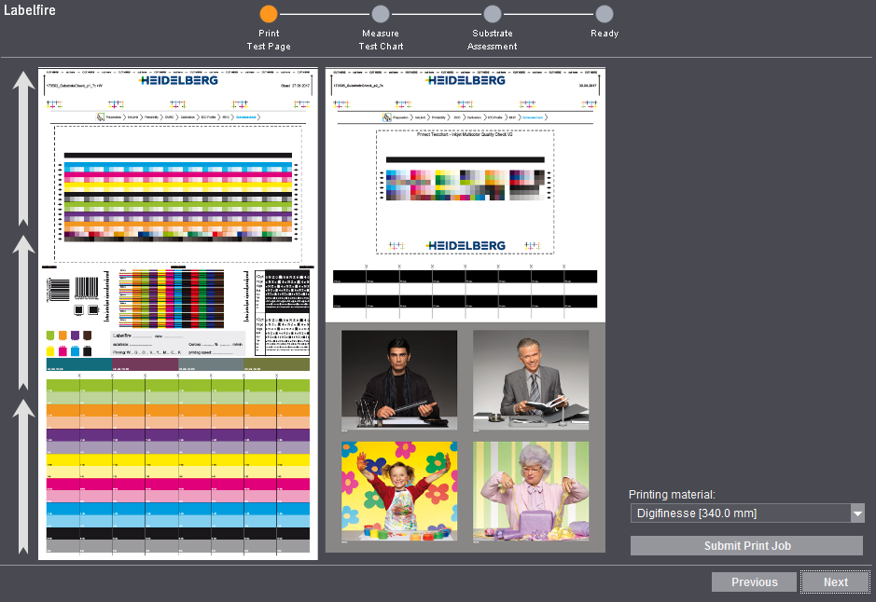876x602 pixels.
Task: Select the Measure Test Chart step circle
Action: pyautogui.click(x=381, y=14)
